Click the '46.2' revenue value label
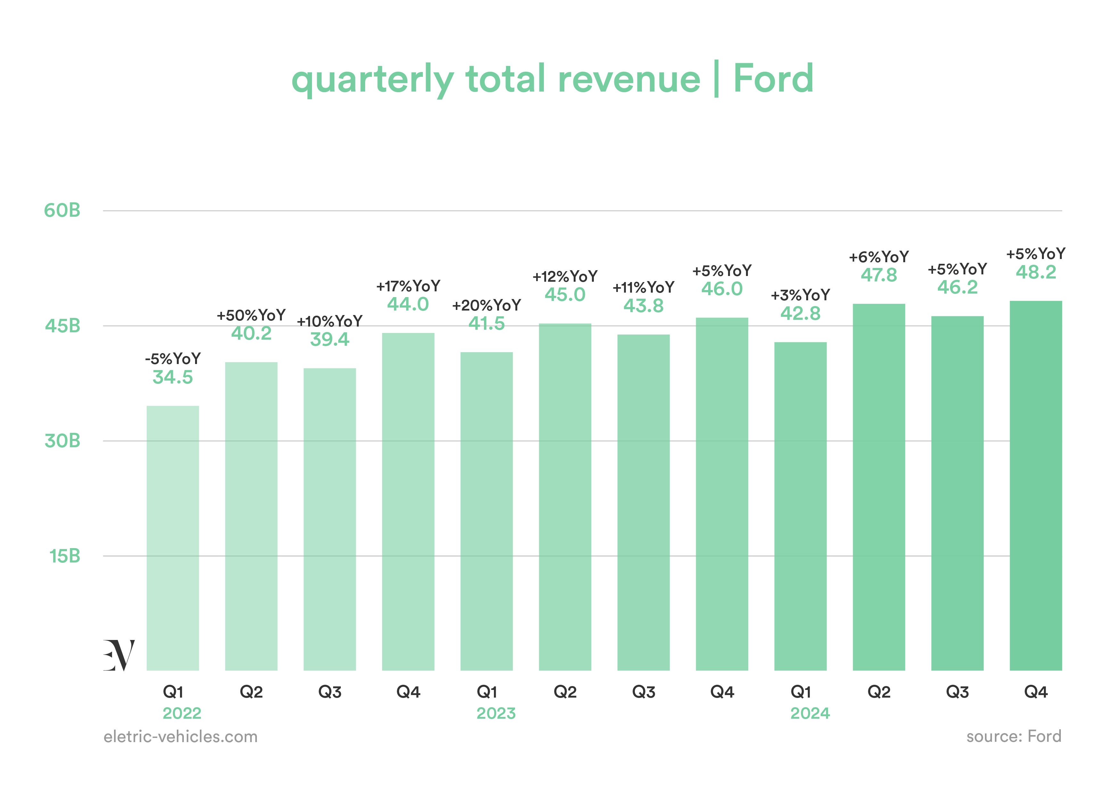 point(957,287)
